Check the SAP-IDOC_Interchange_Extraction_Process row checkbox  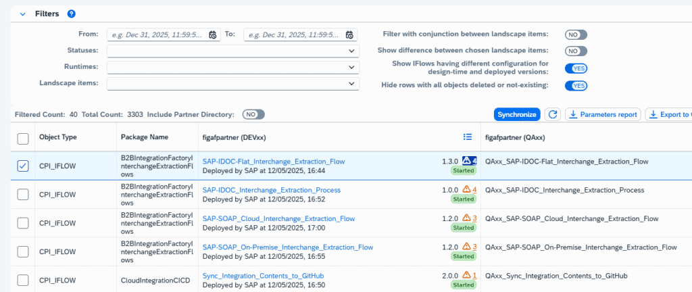(x=22, y=194)
